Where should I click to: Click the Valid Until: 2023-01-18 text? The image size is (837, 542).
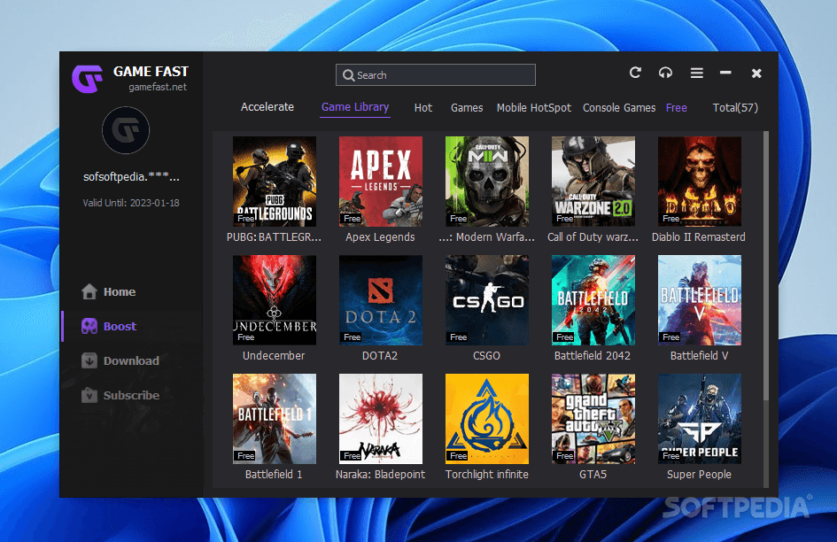[131, 203]
